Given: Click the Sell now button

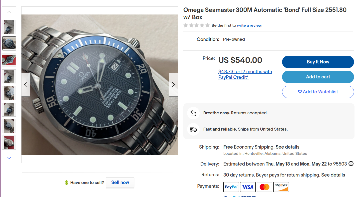Looking at the screenshot, I should coord(120,183).
